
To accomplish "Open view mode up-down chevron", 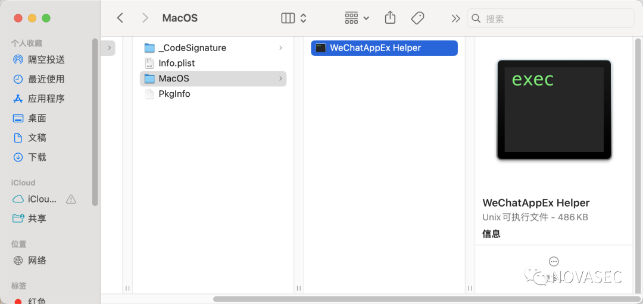I will click(304, 18).
